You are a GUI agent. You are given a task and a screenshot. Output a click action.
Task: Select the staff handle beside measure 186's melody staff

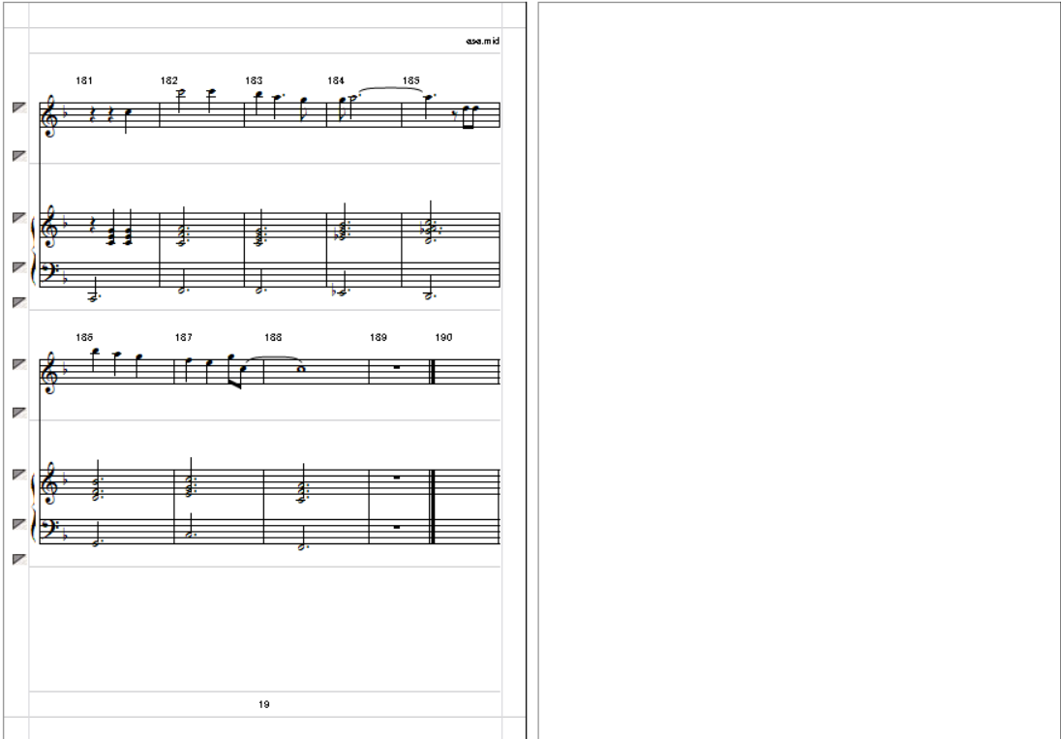[x=19, y=364]
